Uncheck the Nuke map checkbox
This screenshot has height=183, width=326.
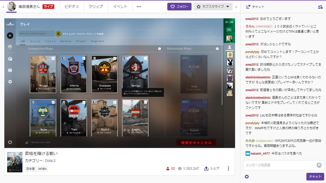point(53,102)
